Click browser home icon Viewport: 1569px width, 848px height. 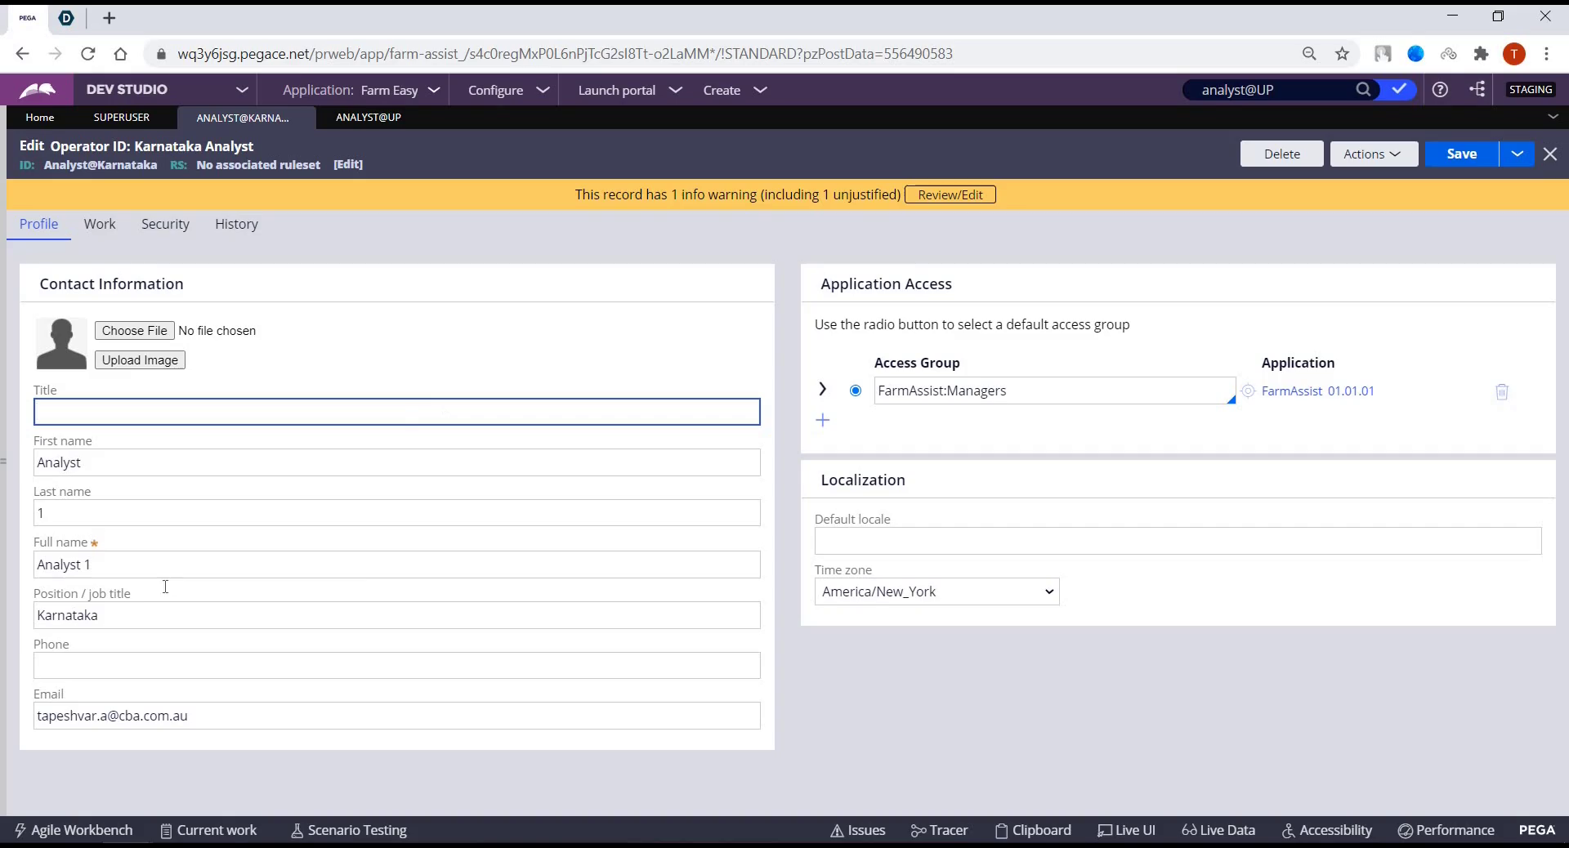point(120,54)
